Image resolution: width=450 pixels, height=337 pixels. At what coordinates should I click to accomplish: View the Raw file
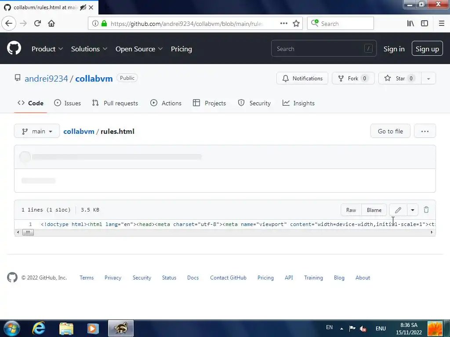pyautogui.click(x=351, y=210)
